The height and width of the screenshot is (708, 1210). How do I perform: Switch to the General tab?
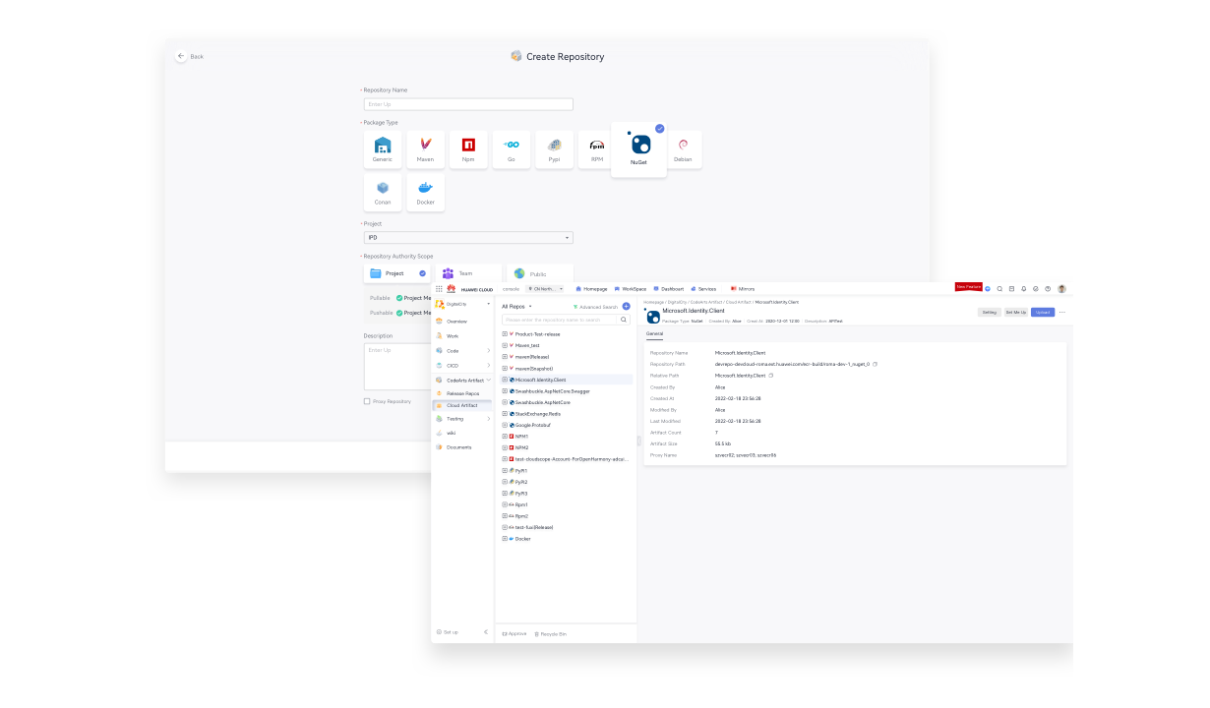(x=654, y=333)
